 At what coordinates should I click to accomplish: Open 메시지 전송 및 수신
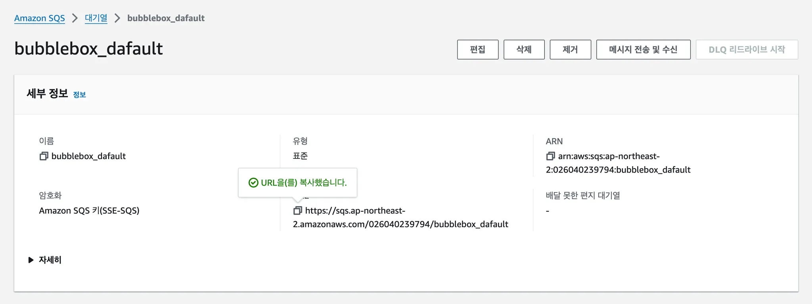[x=643, y=49]
